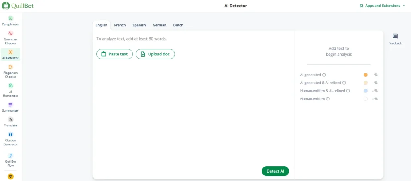The image size is (411, 181).
Task: Select the AI Detector sidebar icon
Action: [10, 52]
